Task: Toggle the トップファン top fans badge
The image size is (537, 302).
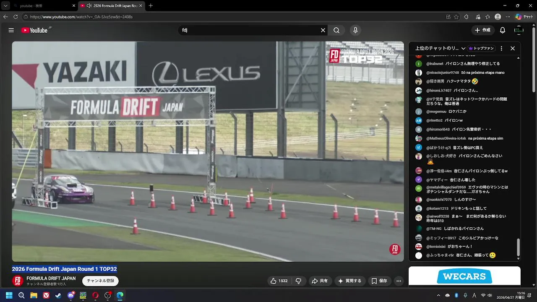Action: click(481, 48)
